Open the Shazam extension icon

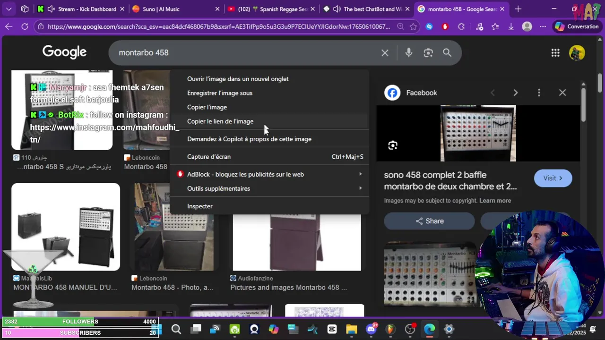tap(429, 27)
